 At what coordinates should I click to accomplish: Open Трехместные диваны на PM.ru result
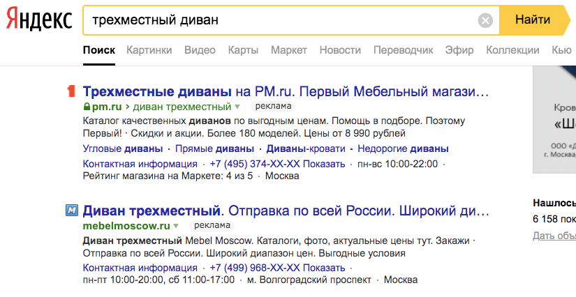click(x=286, y=91)
